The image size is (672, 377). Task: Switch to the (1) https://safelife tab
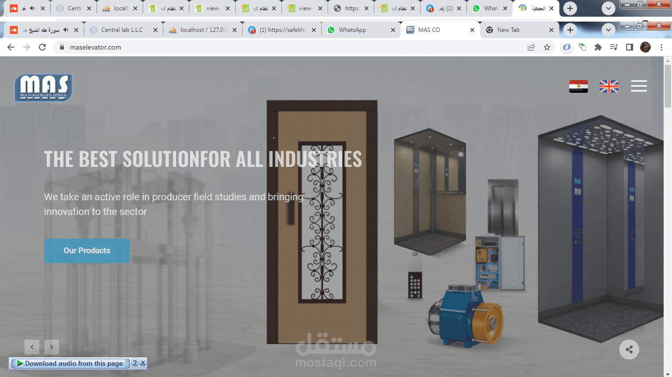point(282,30)
